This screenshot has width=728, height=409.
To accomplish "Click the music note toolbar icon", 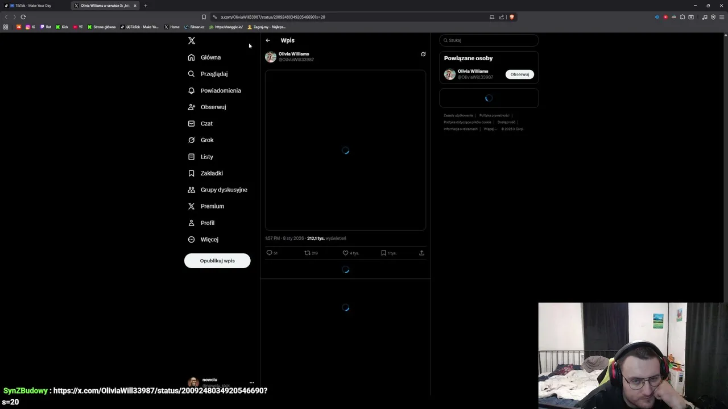I will pyautogui.click(x=705, y=17).
